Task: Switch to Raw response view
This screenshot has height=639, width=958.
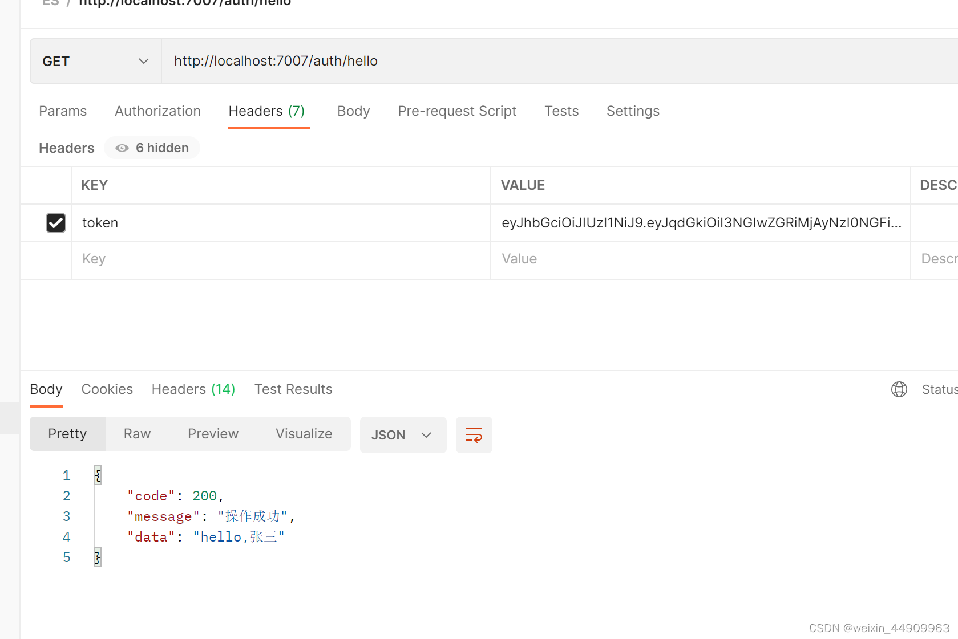Action: click(x=138, y=434)
